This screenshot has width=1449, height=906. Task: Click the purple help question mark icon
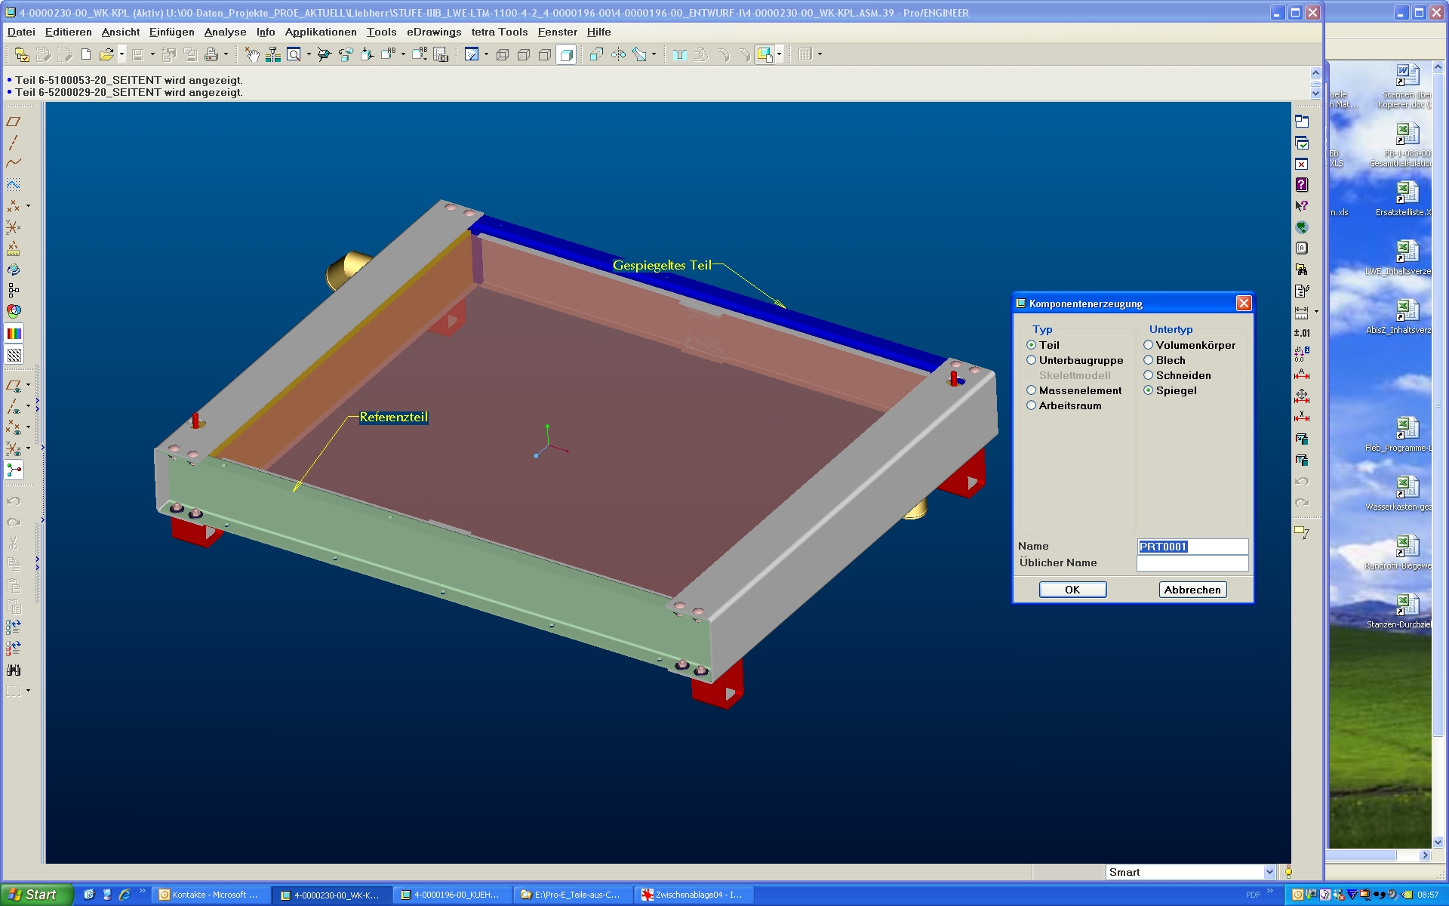pos(1302,184)
